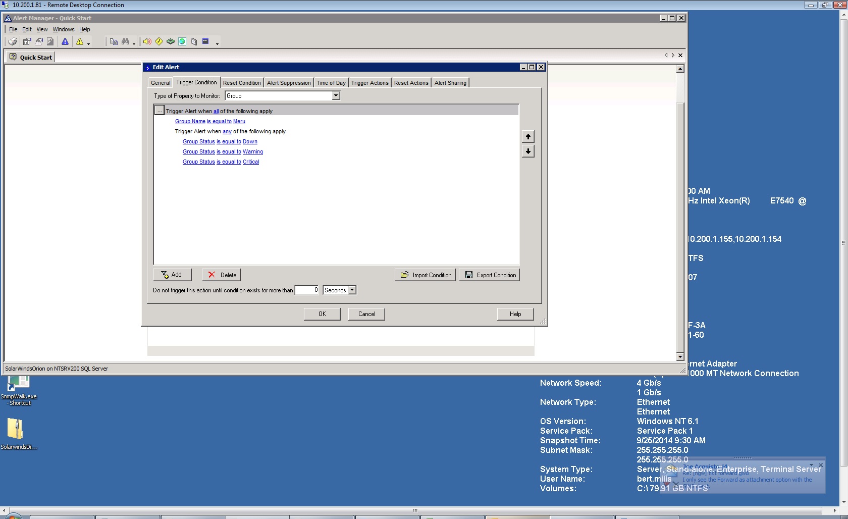Click the Warning status value link
Viewport: 848px width, 519px height.
tap(253, 151)
